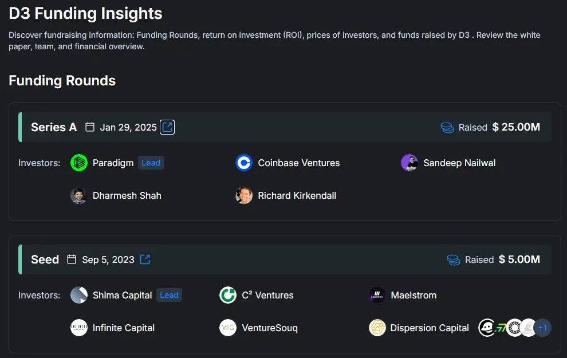Click the green .77 investor logo
Viewport: 567px width, 358px height.
501,328
